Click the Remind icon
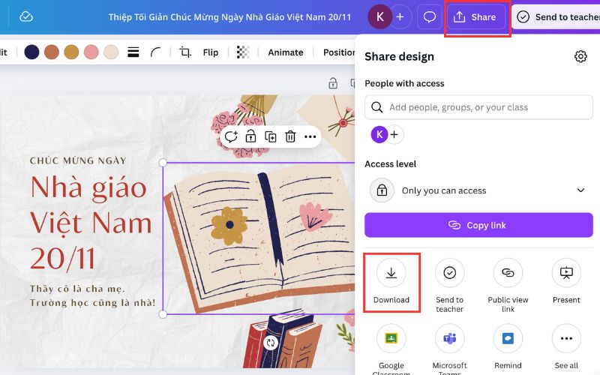 508,339
